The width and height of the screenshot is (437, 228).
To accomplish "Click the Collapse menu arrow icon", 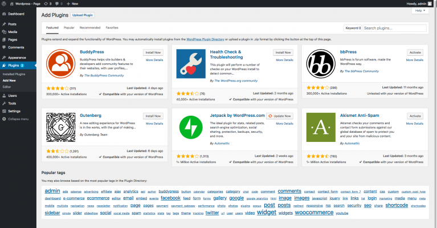I will [x=4, y=119].
